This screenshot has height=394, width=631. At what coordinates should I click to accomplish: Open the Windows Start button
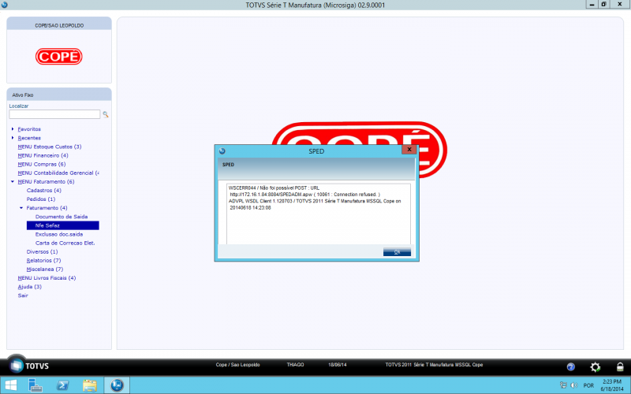tap(11, 385)
